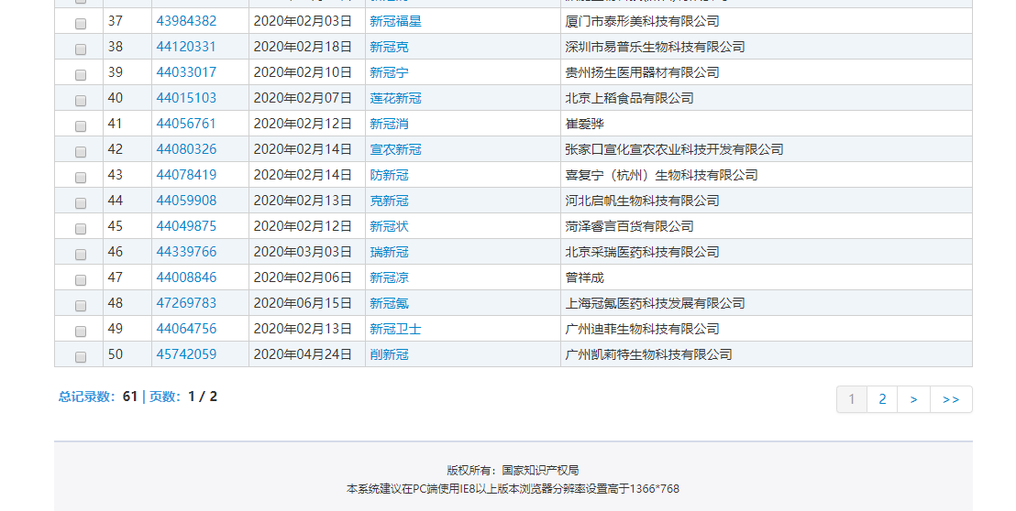Select total records count 总记录数: 61
The height and width of the screenshot is (511, 1016).
click(98, 397)
